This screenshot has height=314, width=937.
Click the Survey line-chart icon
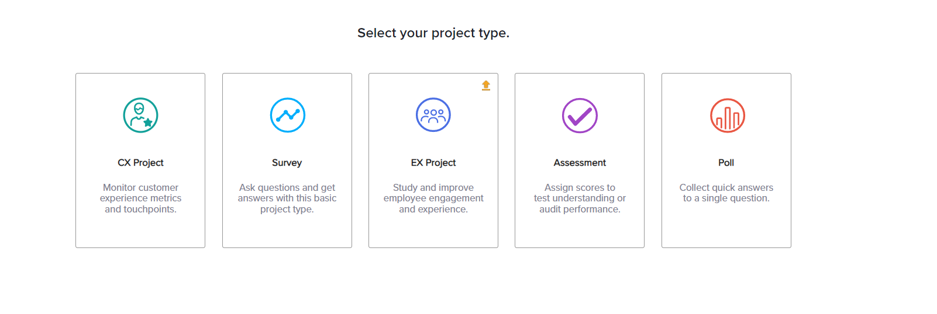pos(287,115)
